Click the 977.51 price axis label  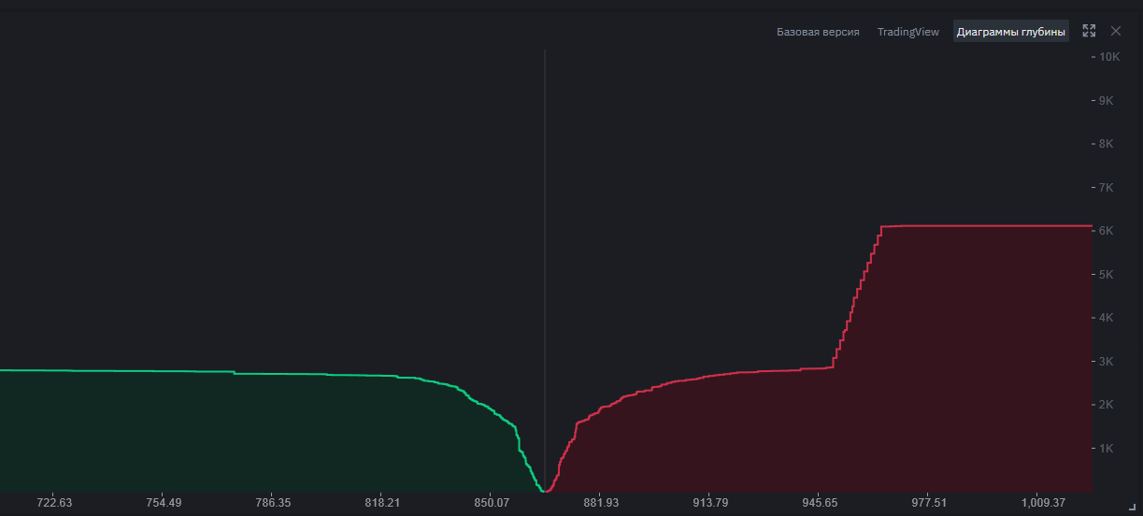[x=929, y=503]
